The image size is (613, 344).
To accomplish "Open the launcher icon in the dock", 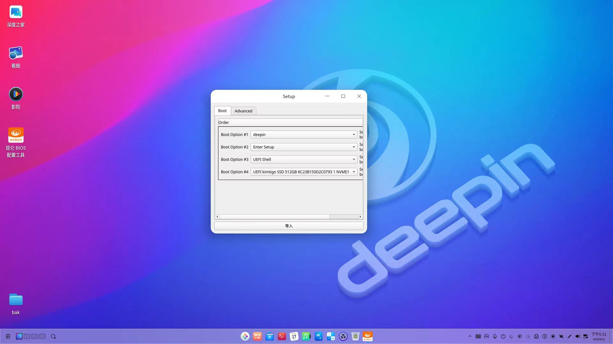I will (x=245, y=336).
